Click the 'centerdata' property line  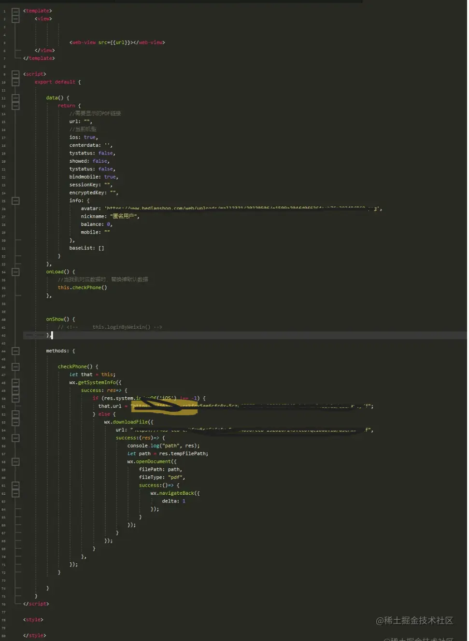click(x=91, y=145)
